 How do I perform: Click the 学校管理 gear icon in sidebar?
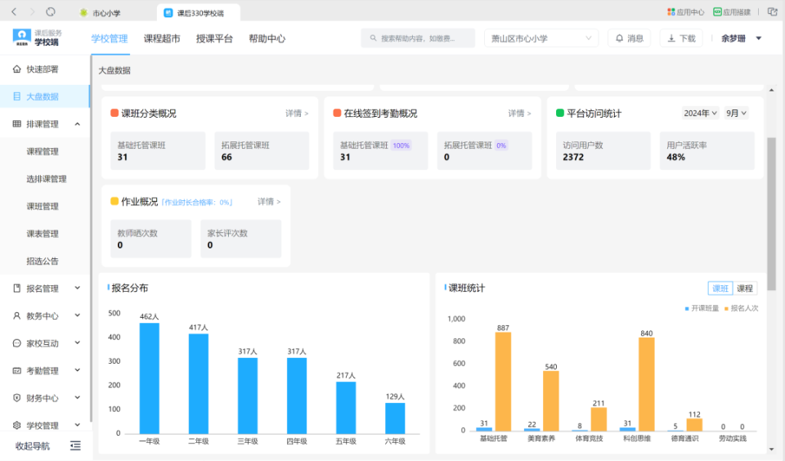pos(16,426)
